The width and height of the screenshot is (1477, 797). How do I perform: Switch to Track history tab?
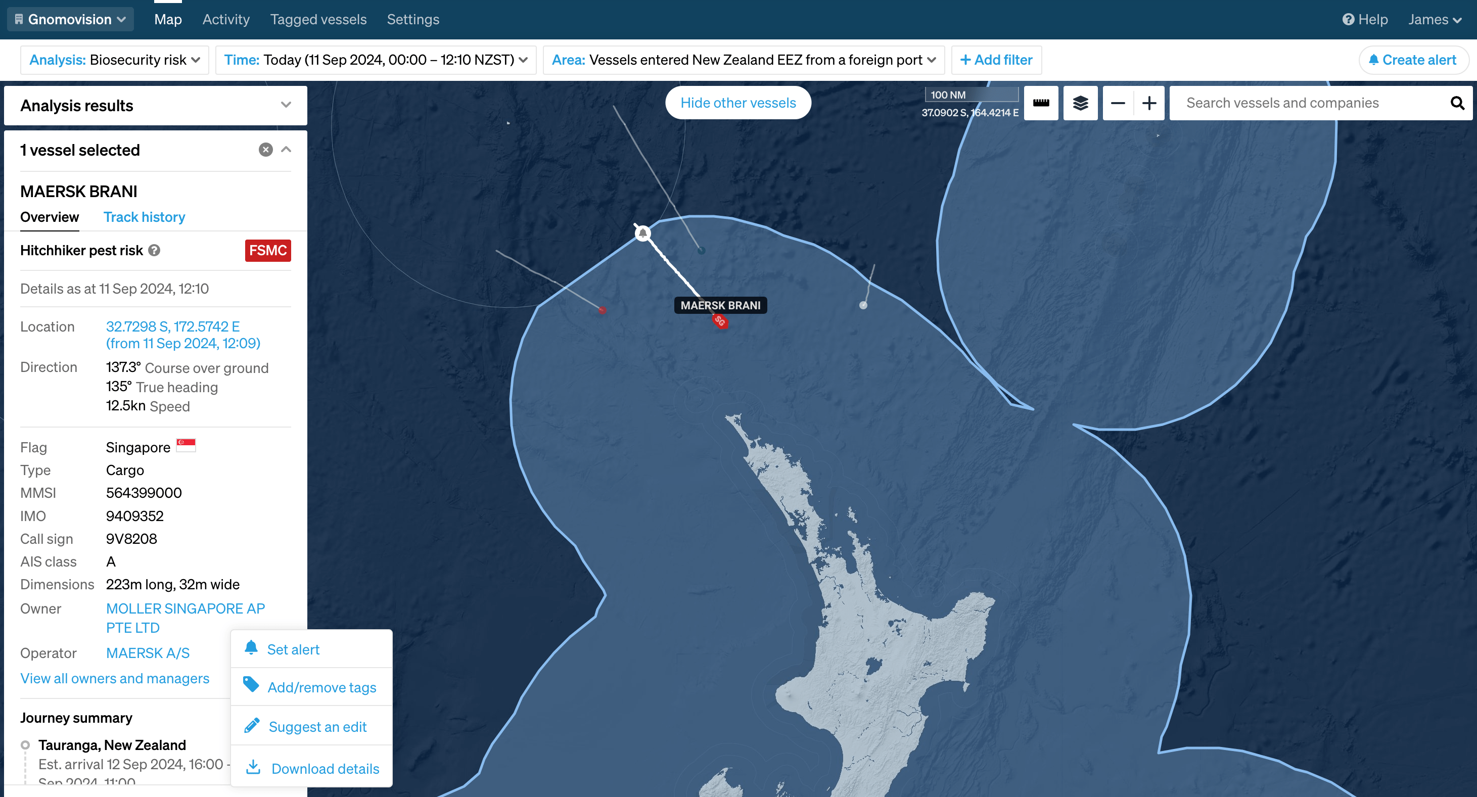144,217
